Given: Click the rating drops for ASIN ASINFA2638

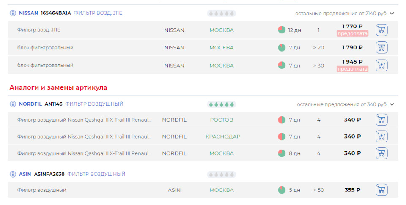Looking at the screenshot, I should point(221,175).
